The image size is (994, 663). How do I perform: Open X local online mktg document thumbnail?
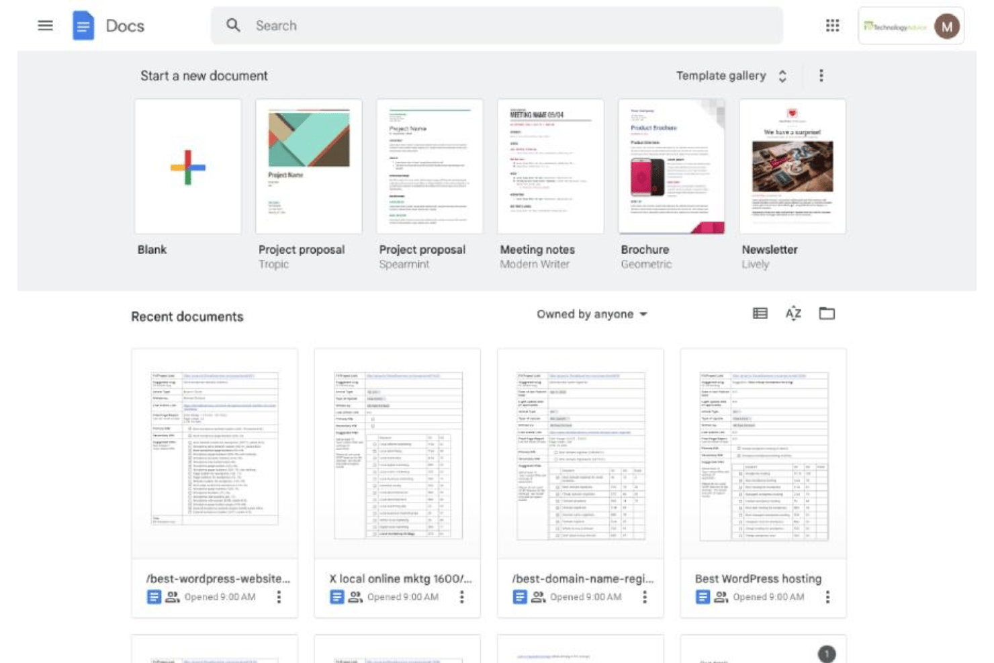[x=398, y=453]
